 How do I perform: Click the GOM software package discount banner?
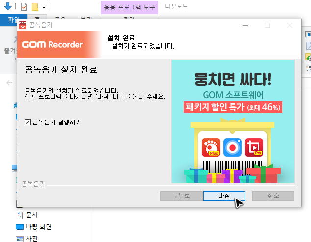[x=233, y=121]
